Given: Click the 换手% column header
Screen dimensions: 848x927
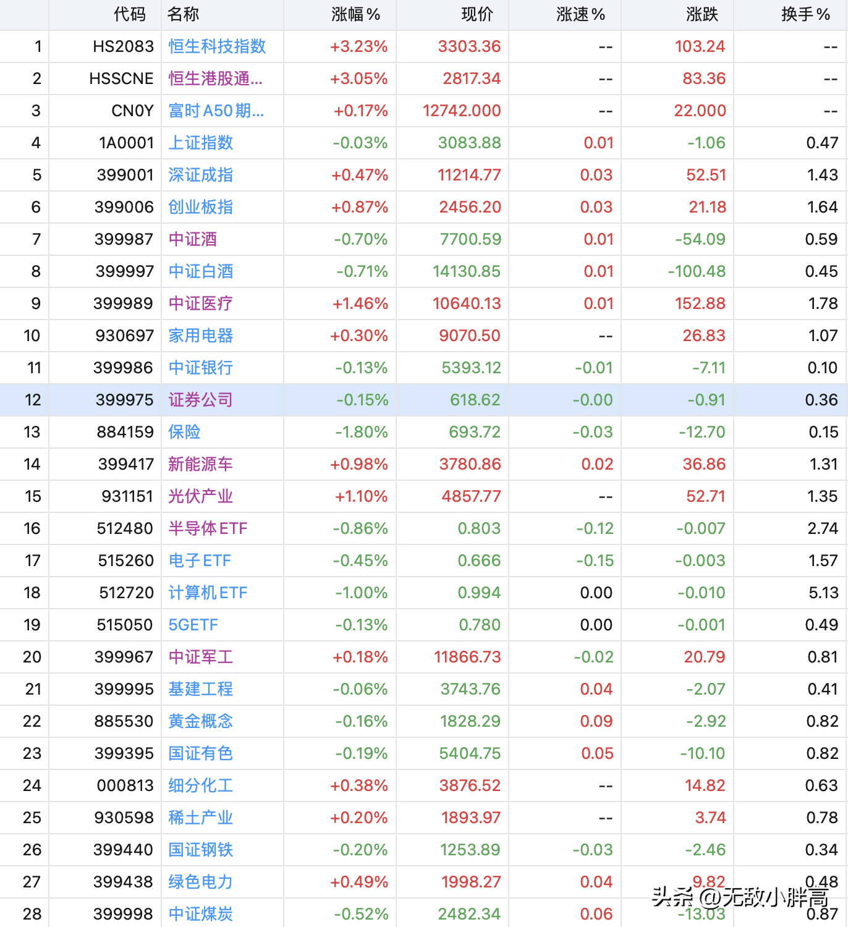Looking at the screenshot, I should pos(805,14).
